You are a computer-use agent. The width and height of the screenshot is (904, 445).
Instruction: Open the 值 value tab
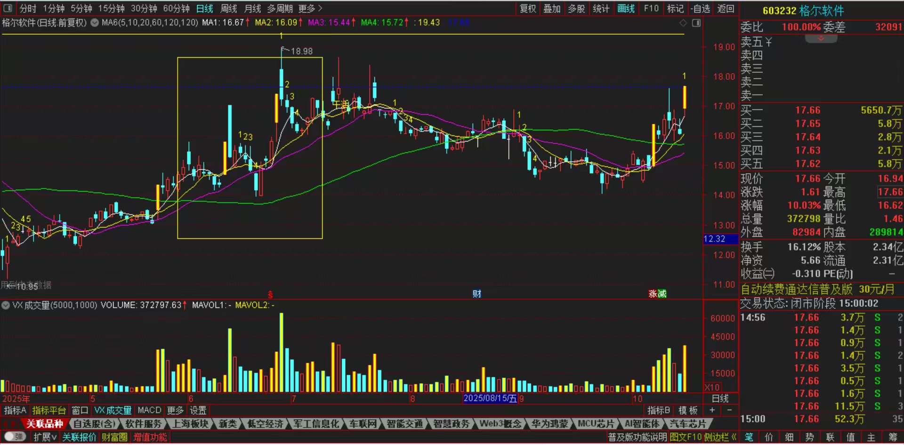point(850,437)
